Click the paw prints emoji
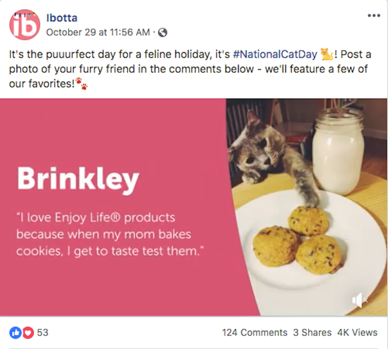Image resolution: width=388 pixels, height=349 pixels. click(x=81, y=83)
